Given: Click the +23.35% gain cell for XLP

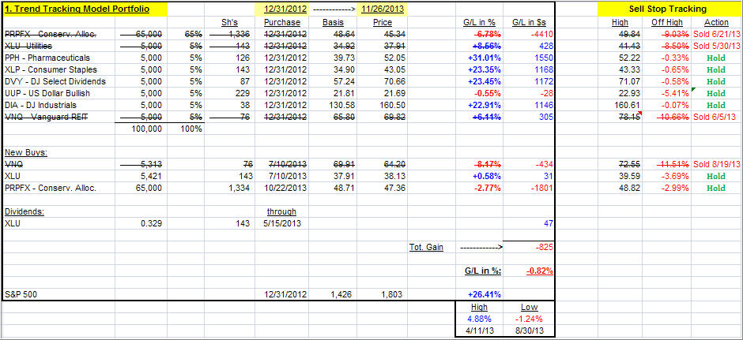Looking at the screenshot, I should point(479,69).
